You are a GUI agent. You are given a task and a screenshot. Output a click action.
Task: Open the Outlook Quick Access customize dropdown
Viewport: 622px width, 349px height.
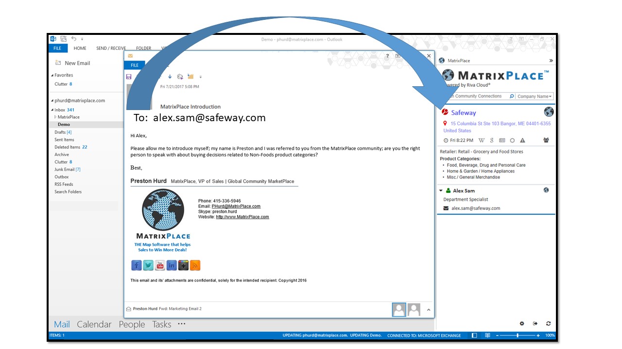[x=82, y=39]
